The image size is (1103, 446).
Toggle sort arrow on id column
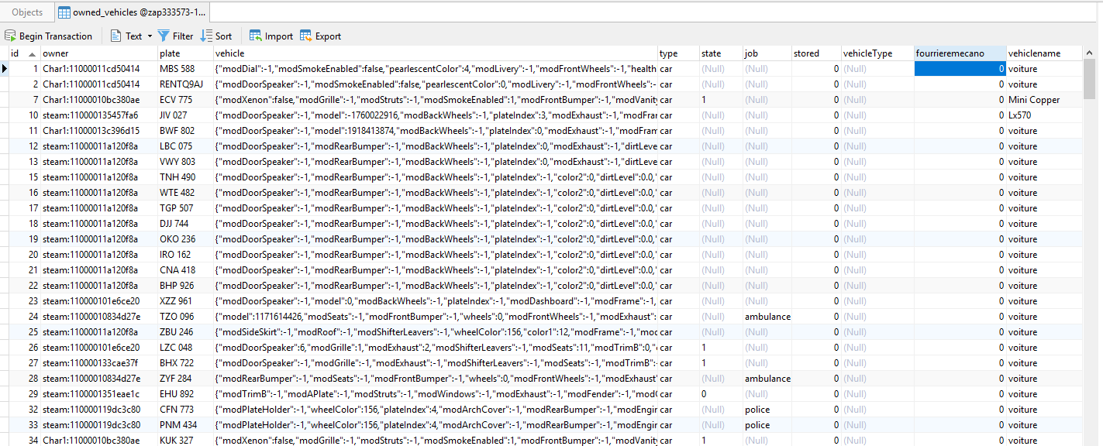coord(32,54)
